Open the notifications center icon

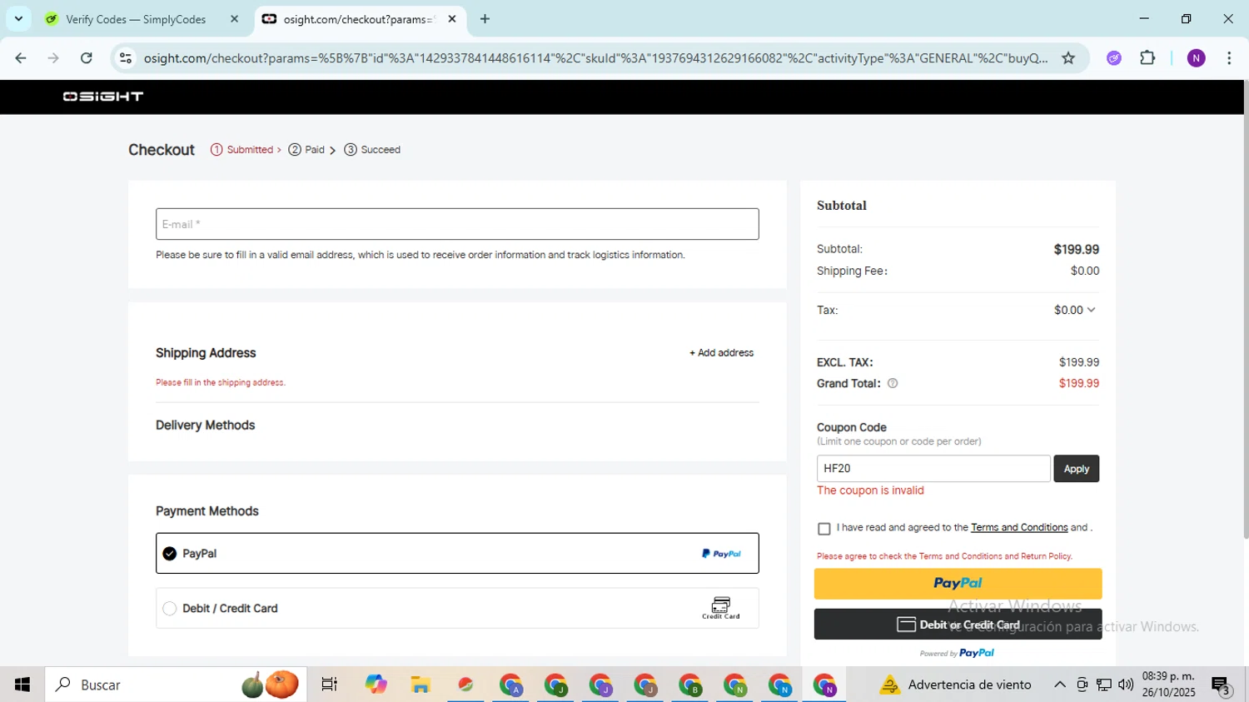point(1222,685)
